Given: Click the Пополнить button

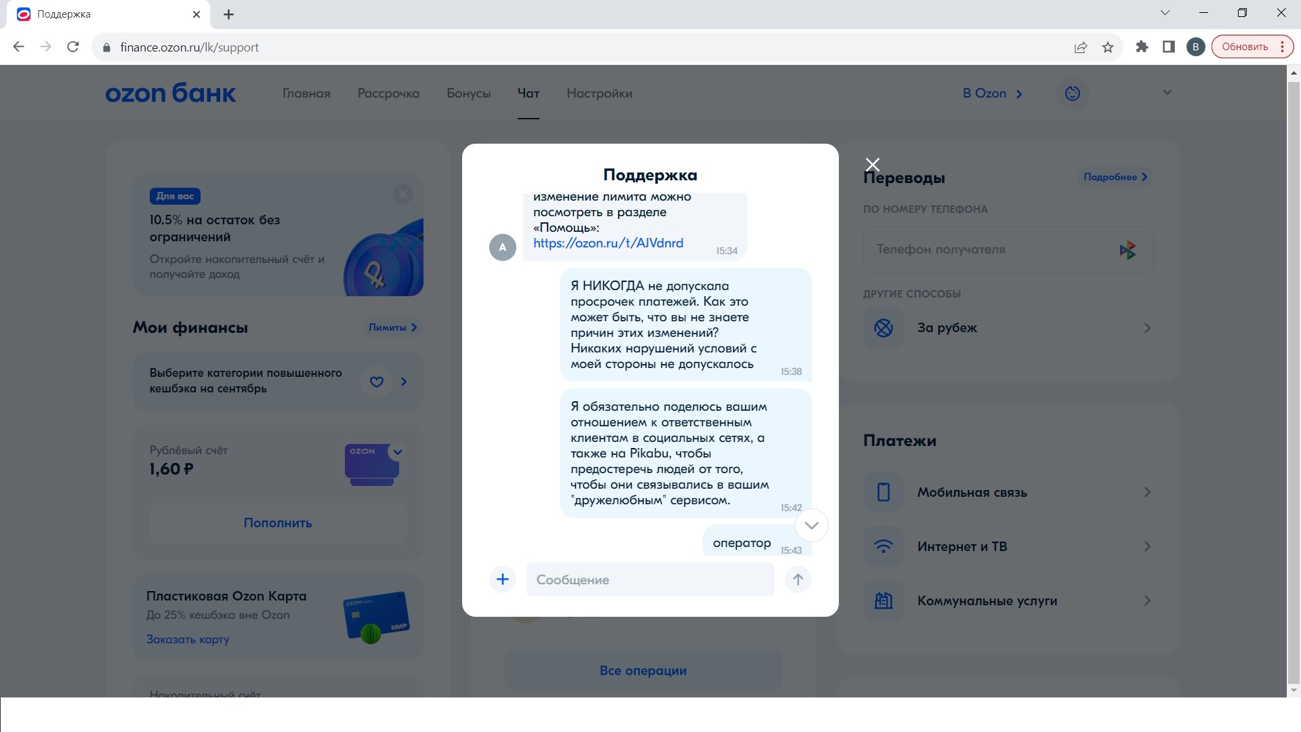Looking at the screenshot, I should (278, 523).
